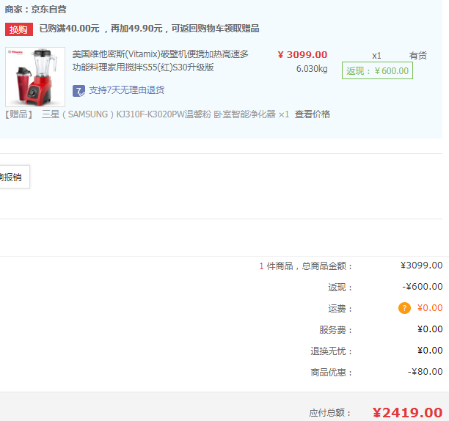
Task: Click the orange ¥0.00 shipping fee
Action: point(429,308)
